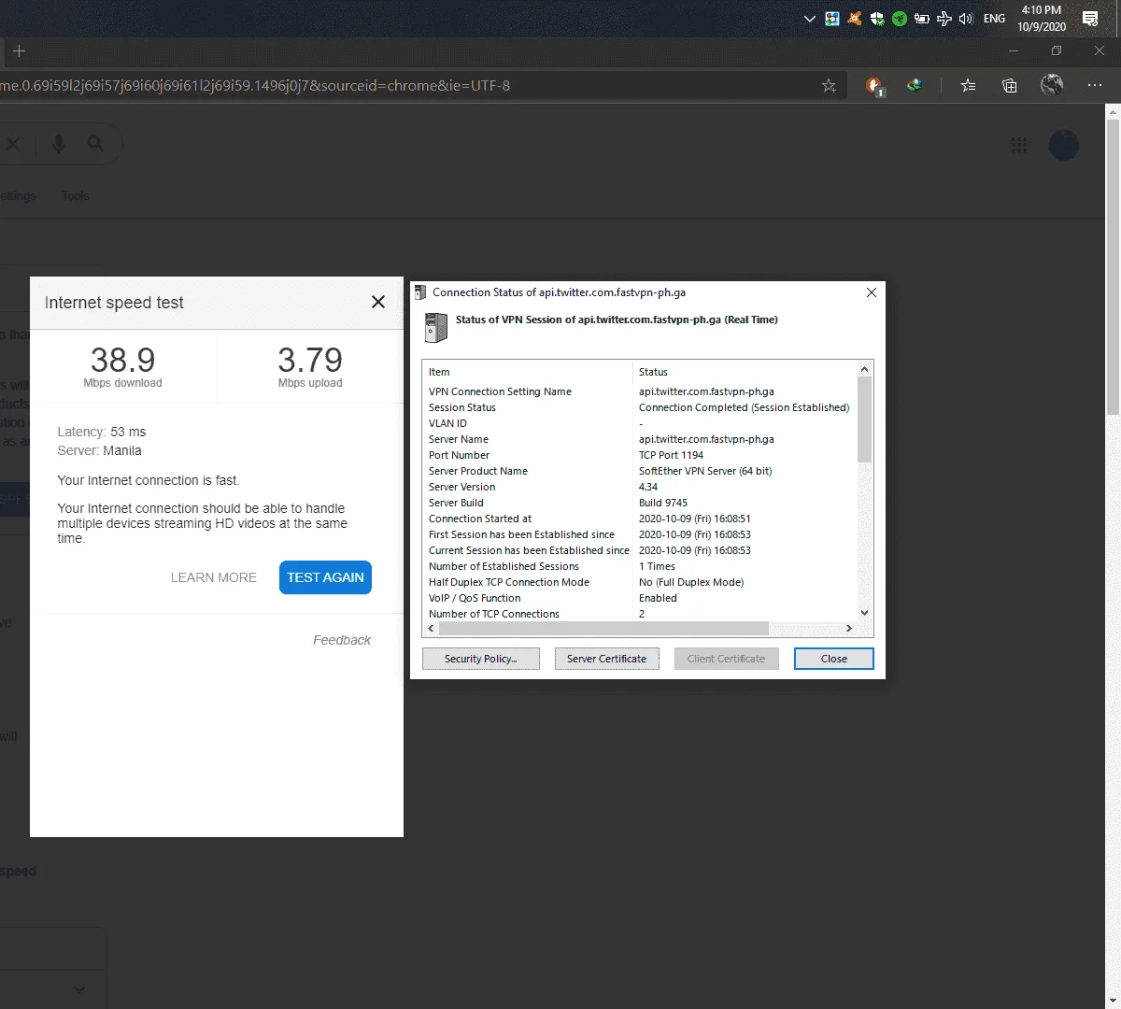Image resolution: width=1121 pixels, height=1009 pixels.
Task: Open the Google account avatar
Action: pos(1064,145)
